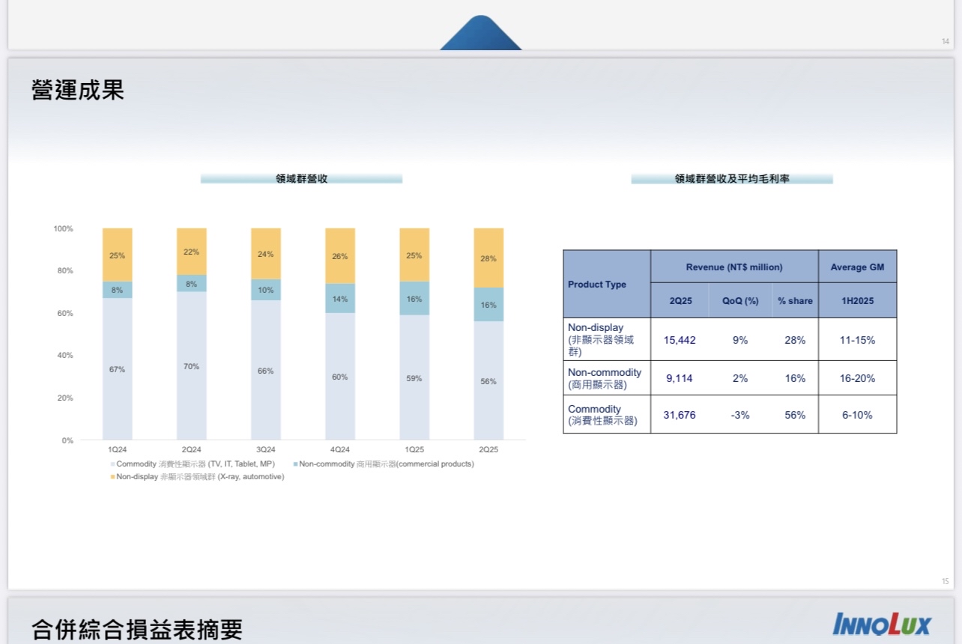Select the 領域群營收及平均毛利率 table heading
The height and width of the screenshot is (644, 962).
coord(731,179)
